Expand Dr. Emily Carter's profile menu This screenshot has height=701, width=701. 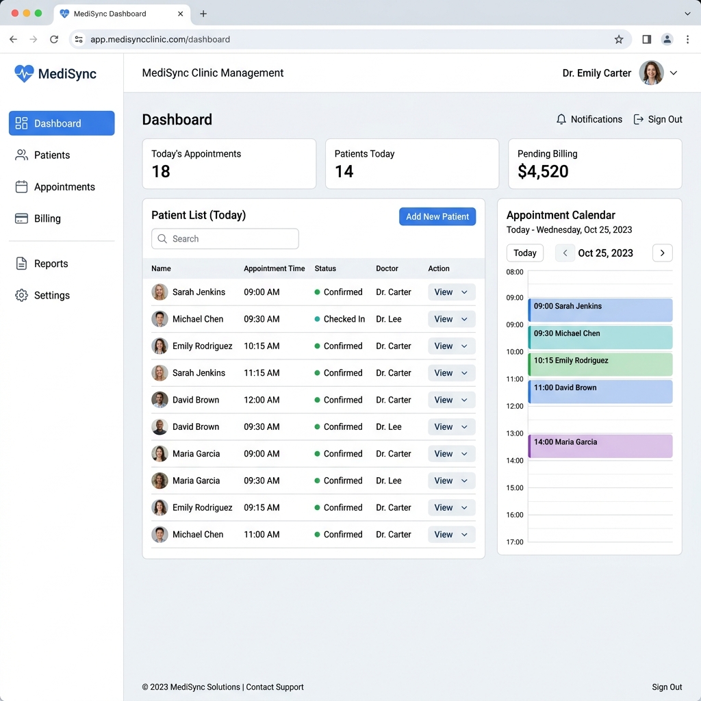[x=674, y=73]
